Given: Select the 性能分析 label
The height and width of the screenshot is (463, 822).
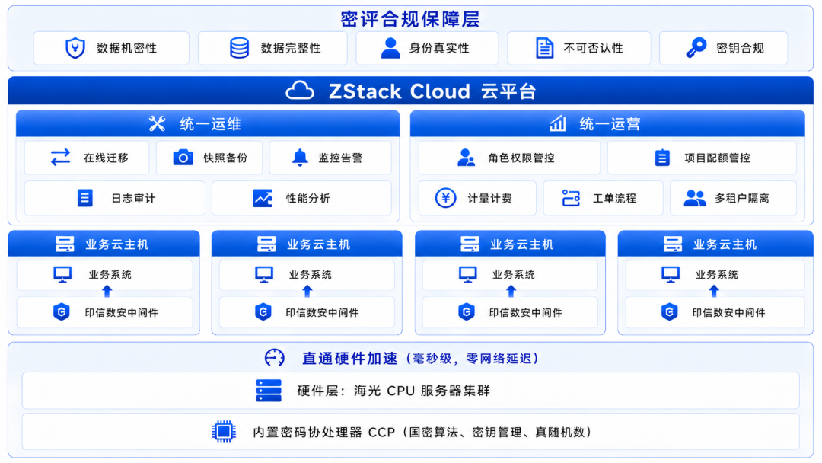Looking at the screenshot, I should (307, 198).
